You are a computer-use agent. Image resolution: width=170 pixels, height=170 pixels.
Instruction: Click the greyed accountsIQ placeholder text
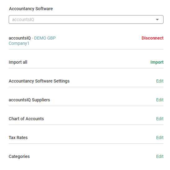[x=23, y=19]
